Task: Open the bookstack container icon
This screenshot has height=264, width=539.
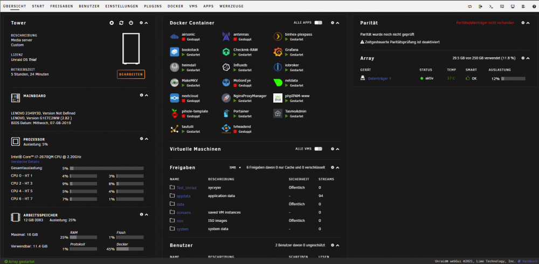Action: (x=175, y=52)
